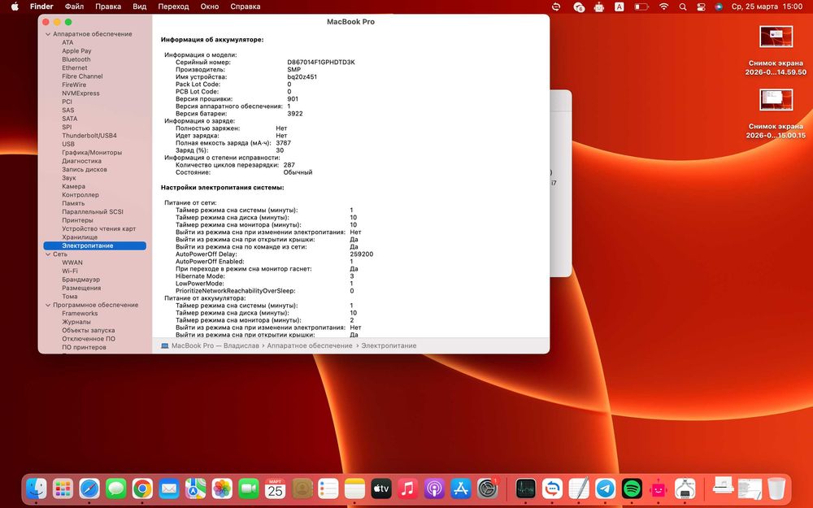Open Wi-Fi status menu

pos(663,7)
